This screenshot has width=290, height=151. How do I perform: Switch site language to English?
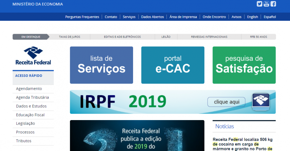click(252, 17)
